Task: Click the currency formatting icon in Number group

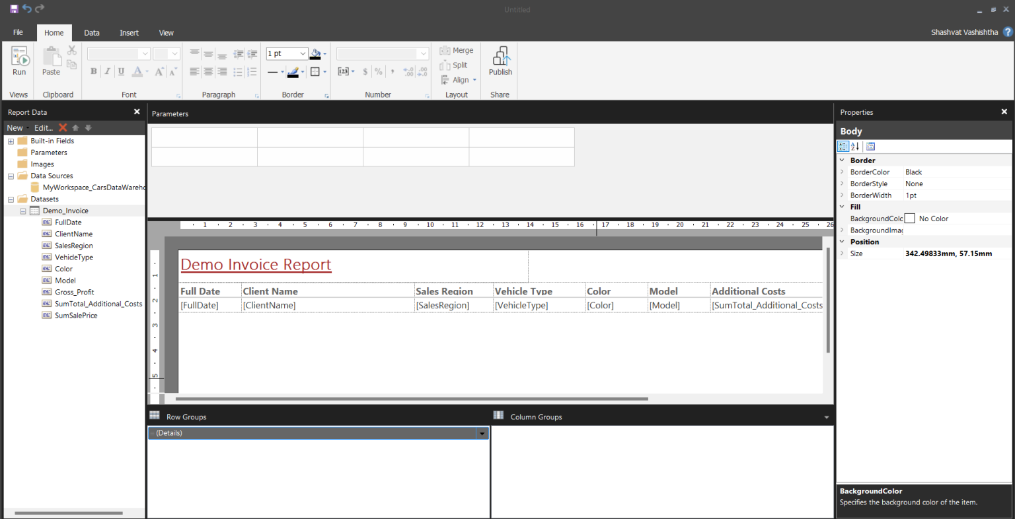Action: (x=365, y=71)
